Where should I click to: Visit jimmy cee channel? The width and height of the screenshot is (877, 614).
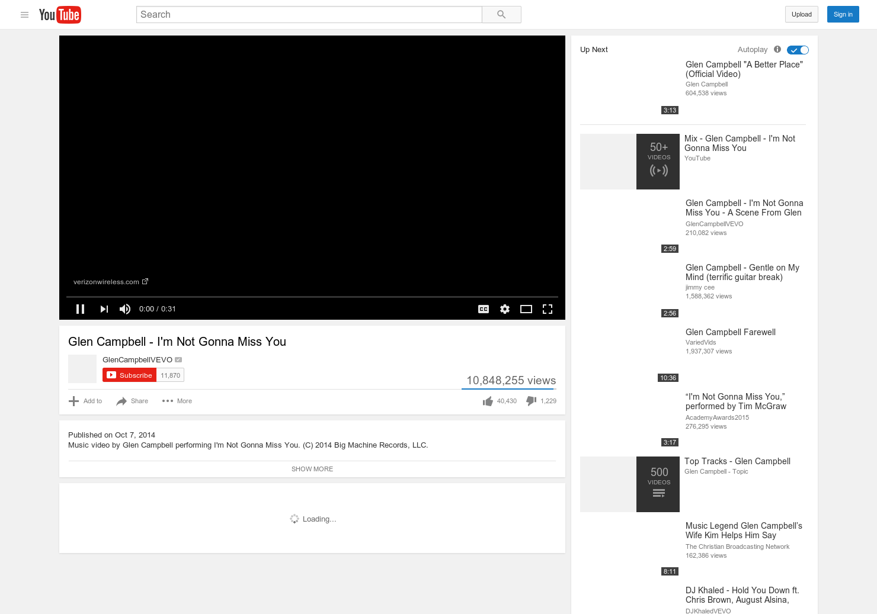(x=700, y=287)
